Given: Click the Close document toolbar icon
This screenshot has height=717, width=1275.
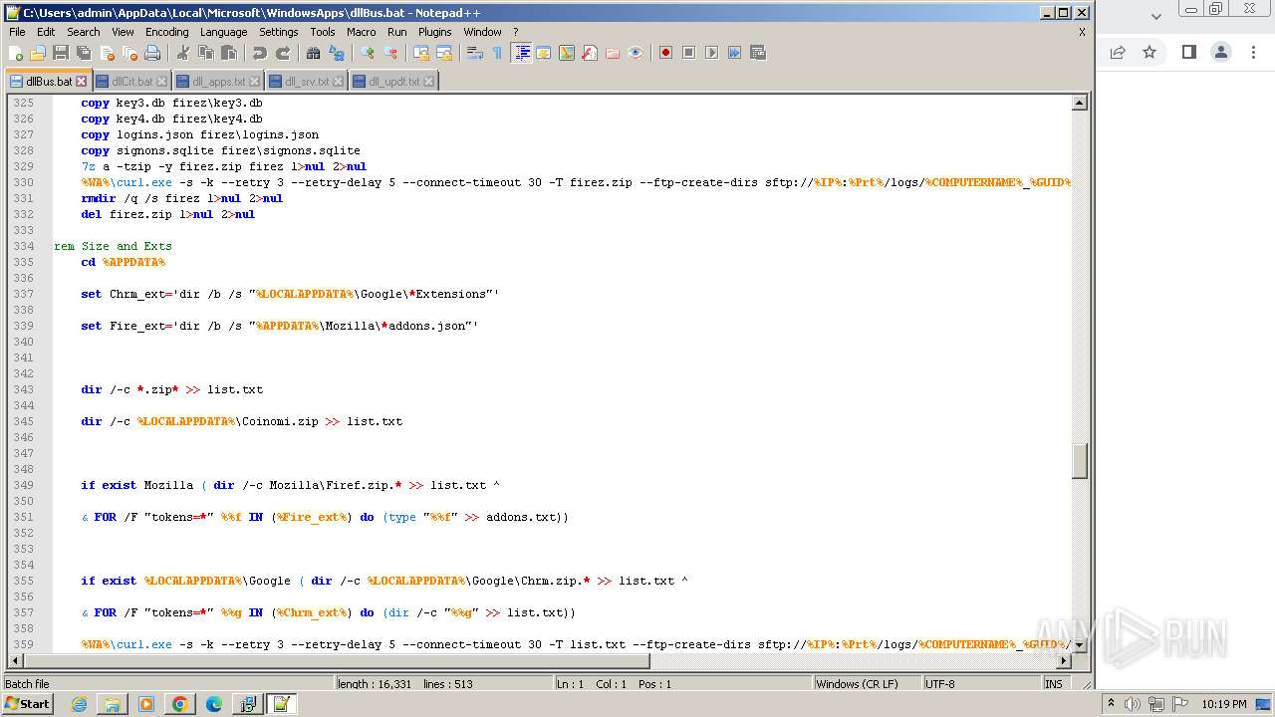Looking at the screenshot, I should point(107,53).
